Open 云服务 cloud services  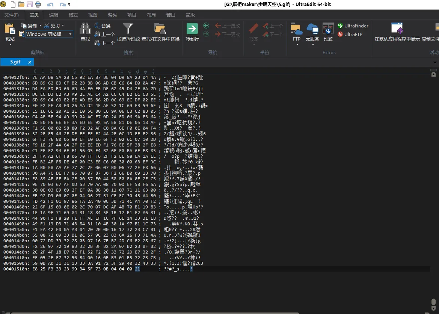tap(312, 32)
